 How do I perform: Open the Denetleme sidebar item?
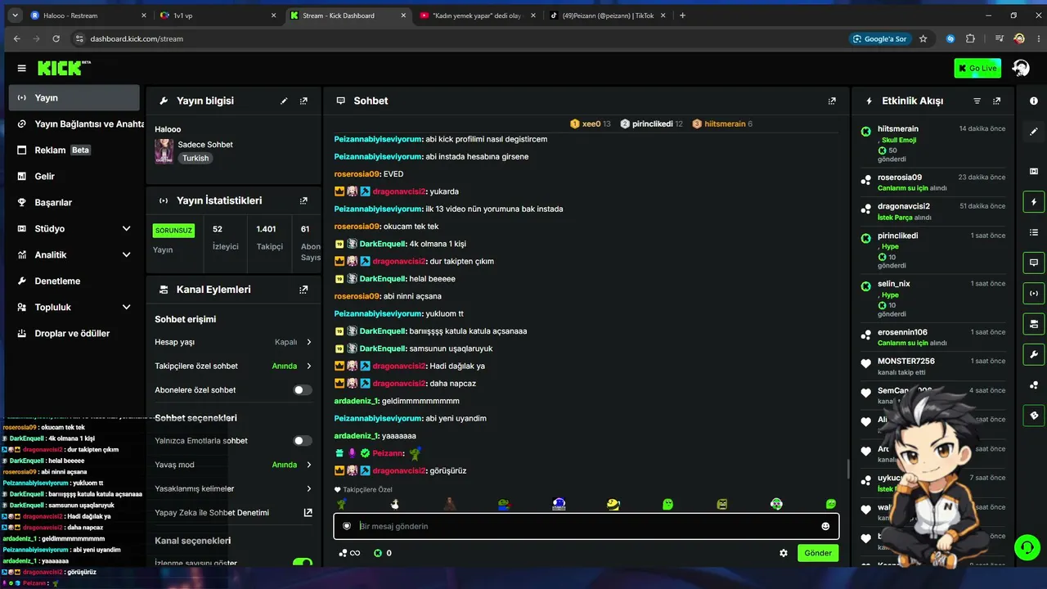(74, 281)
